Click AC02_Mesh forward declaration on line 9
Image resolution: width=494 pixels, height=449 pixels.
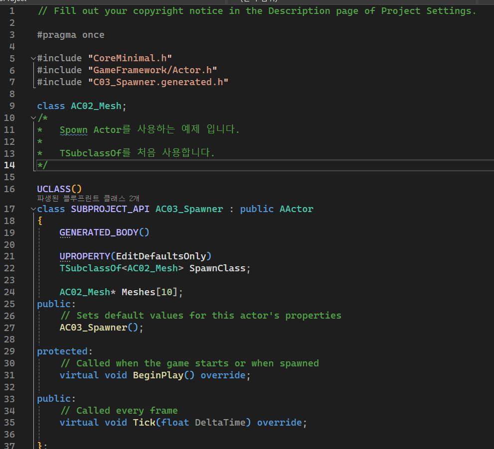coord(96,106)
